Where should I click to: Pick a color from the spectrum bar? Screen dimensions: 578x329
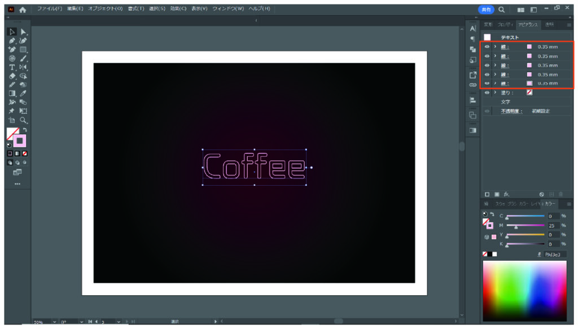[524, 291]
